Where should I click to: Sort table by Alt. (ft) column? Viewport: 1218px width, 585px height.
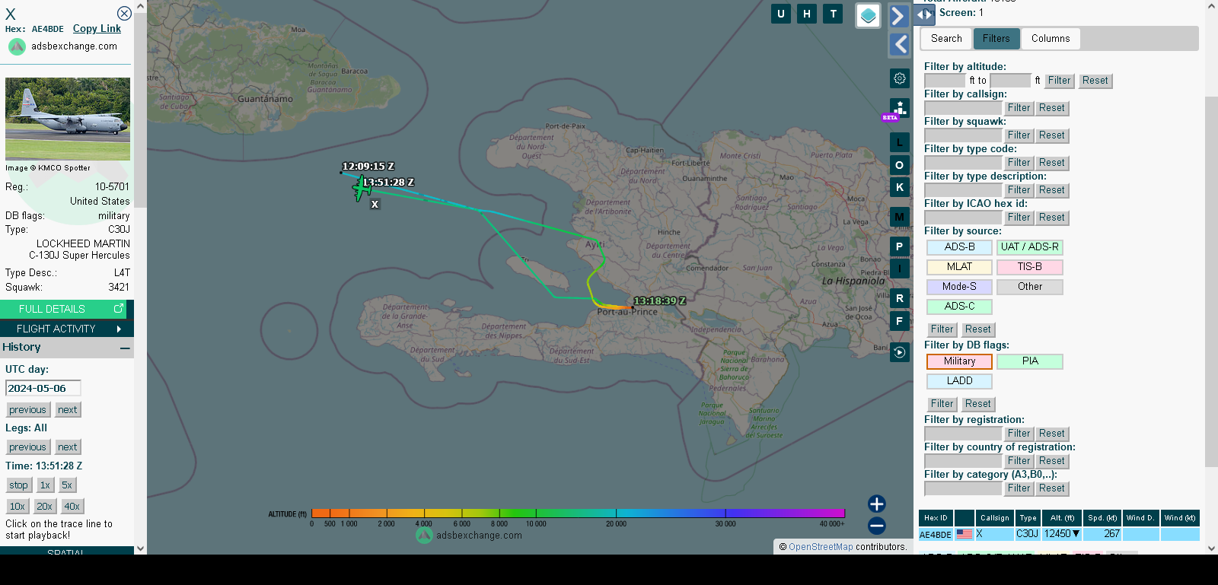pyautogui.click(x=1062, y=518)
